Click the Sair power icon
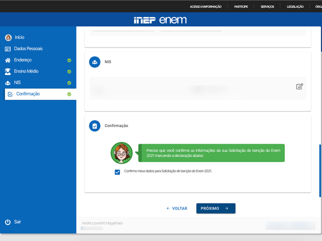Image resolution: width=322 pixels, height=241 pixels. [8, 222]
